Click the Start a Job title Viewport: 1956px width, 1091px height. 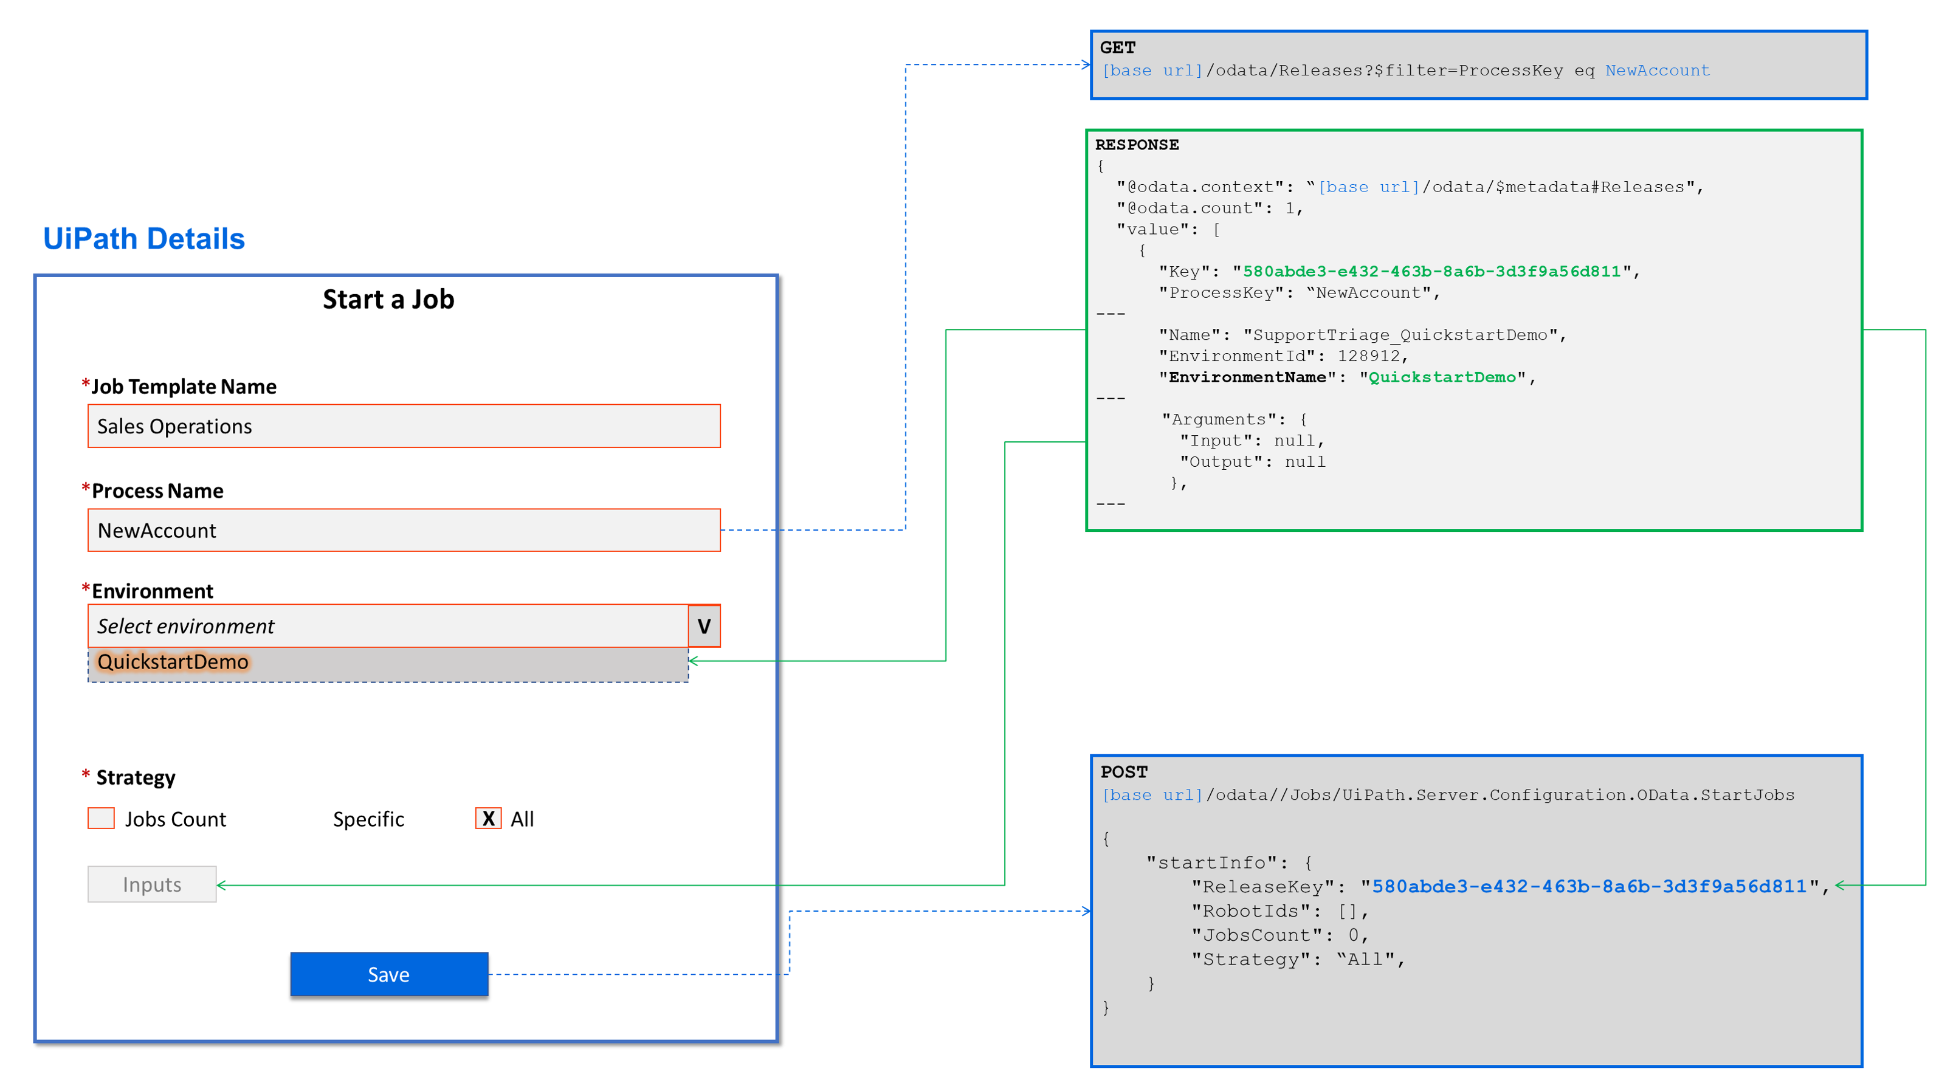point(388,299)
